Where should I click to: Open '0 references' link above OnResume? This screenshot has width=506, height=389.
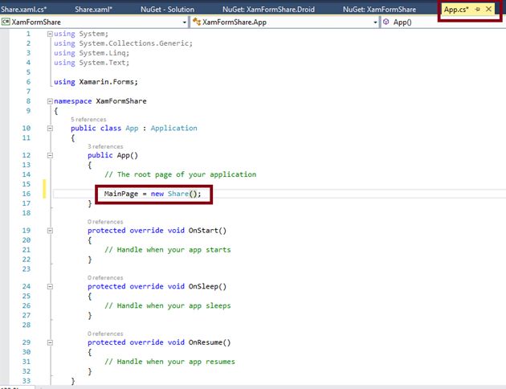coord(105,334)
